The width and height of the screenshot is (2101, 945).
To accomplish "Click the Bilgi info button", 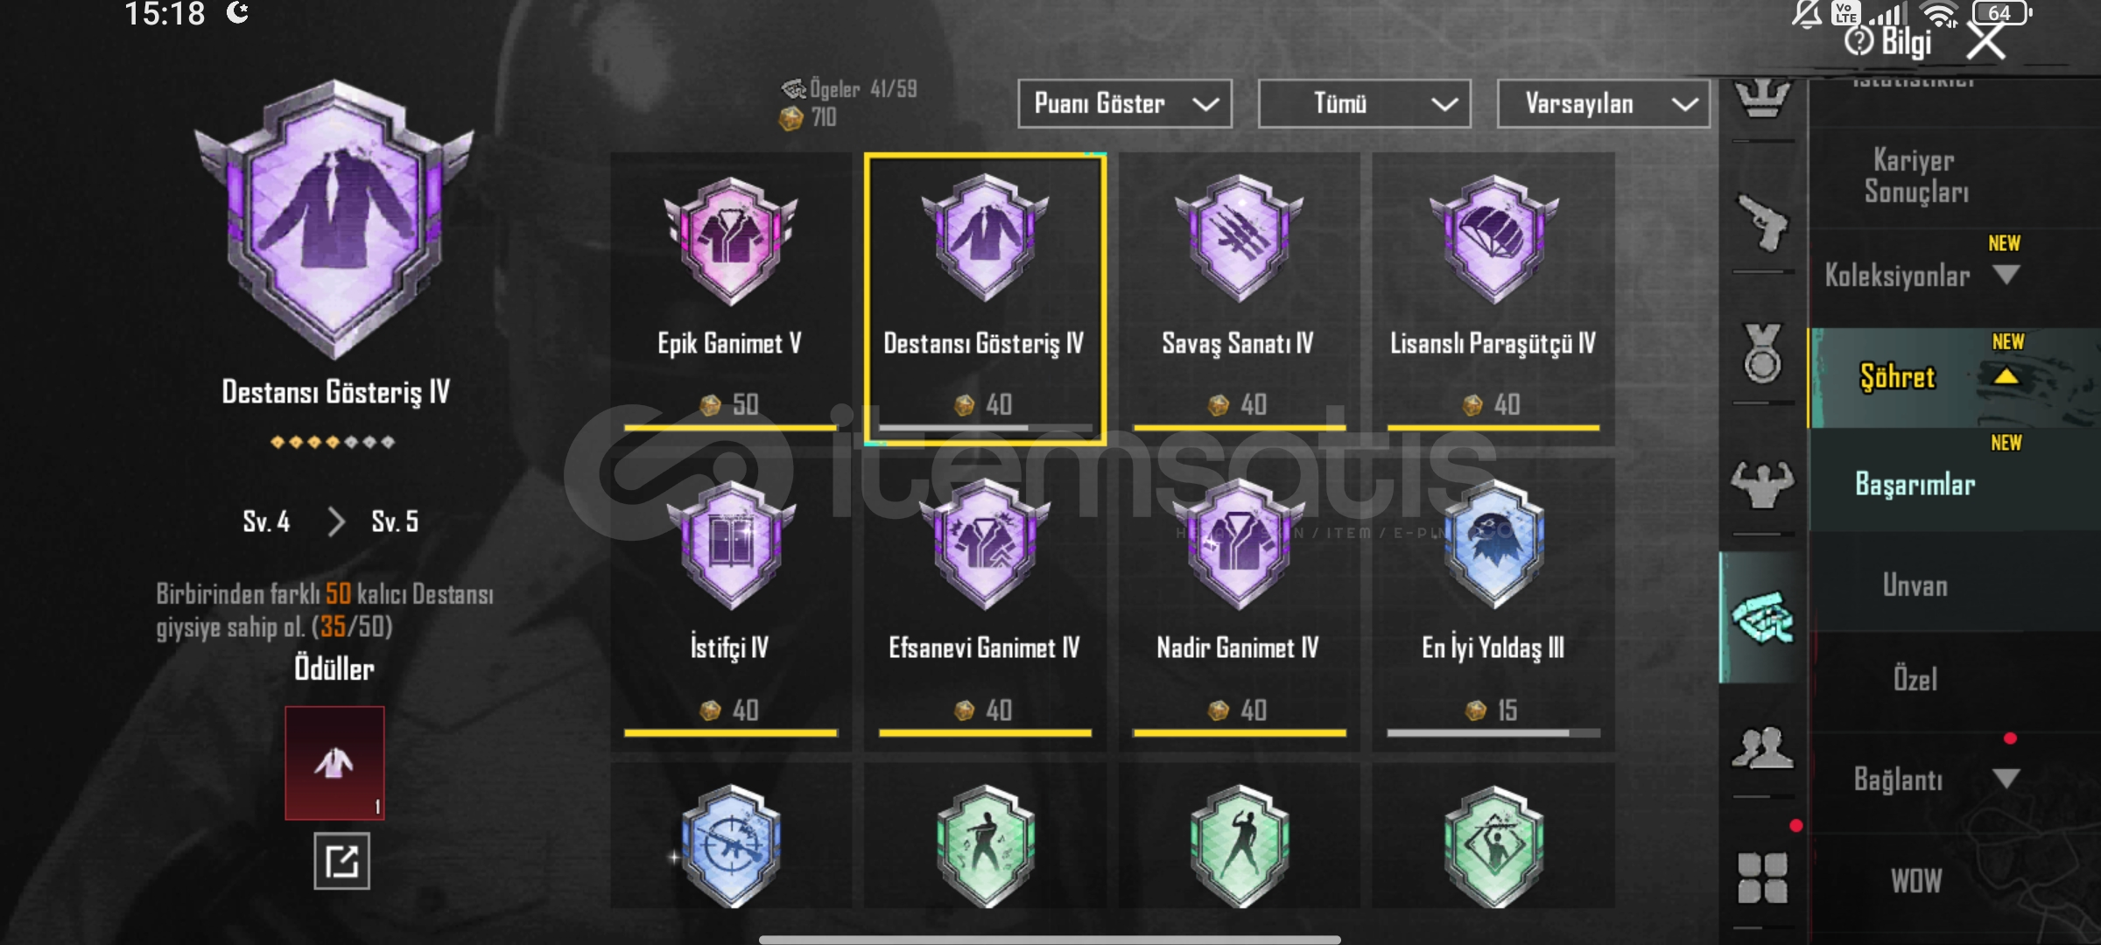I will [1887, 41].
